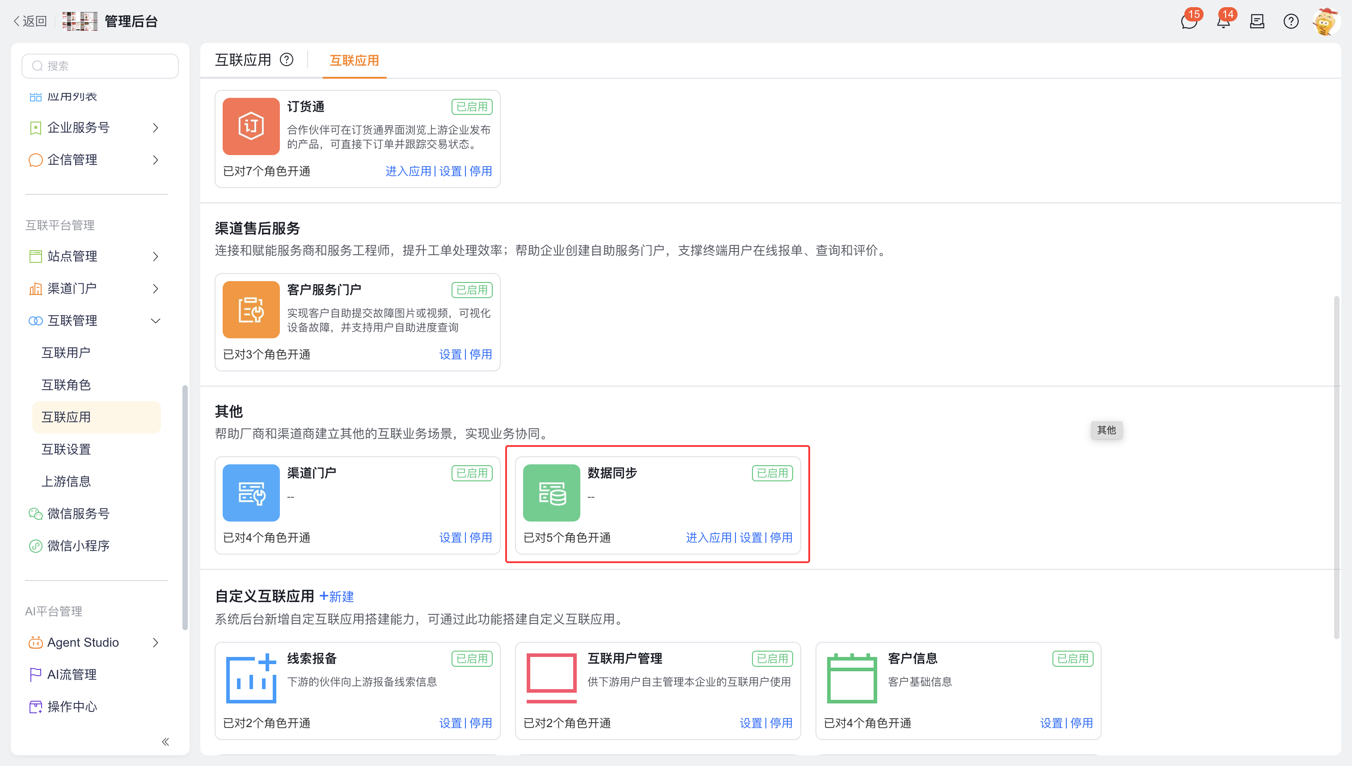Open the user avatar menu
The height and width of the screenshot is (766, 1352).
tap(1325, 21)
